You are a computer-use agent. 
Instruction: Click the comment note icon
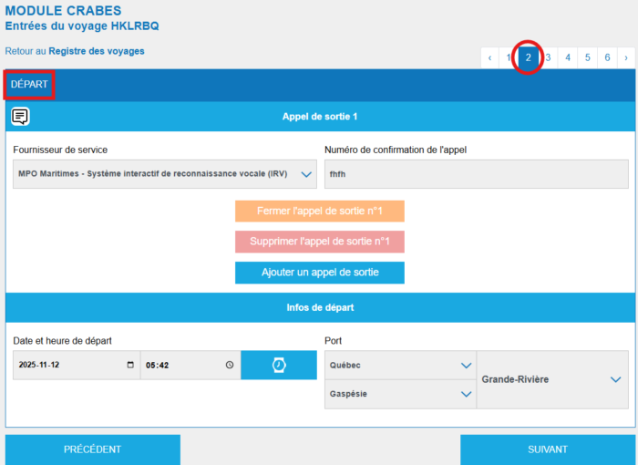(20, 117)
